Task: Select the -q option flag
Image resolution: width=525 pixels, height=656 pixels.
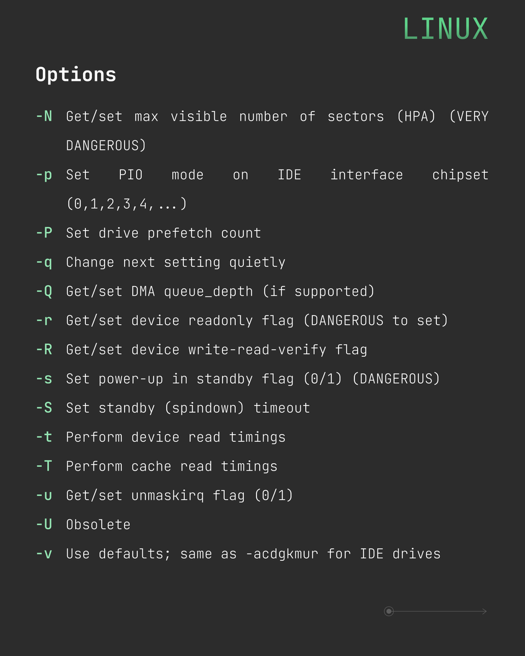Action: tap(44, 262)
